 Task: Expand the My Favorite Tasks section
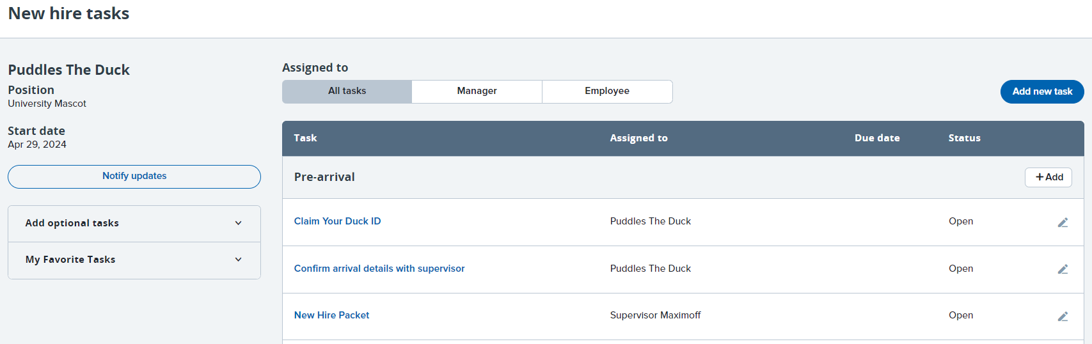[134, 260]
